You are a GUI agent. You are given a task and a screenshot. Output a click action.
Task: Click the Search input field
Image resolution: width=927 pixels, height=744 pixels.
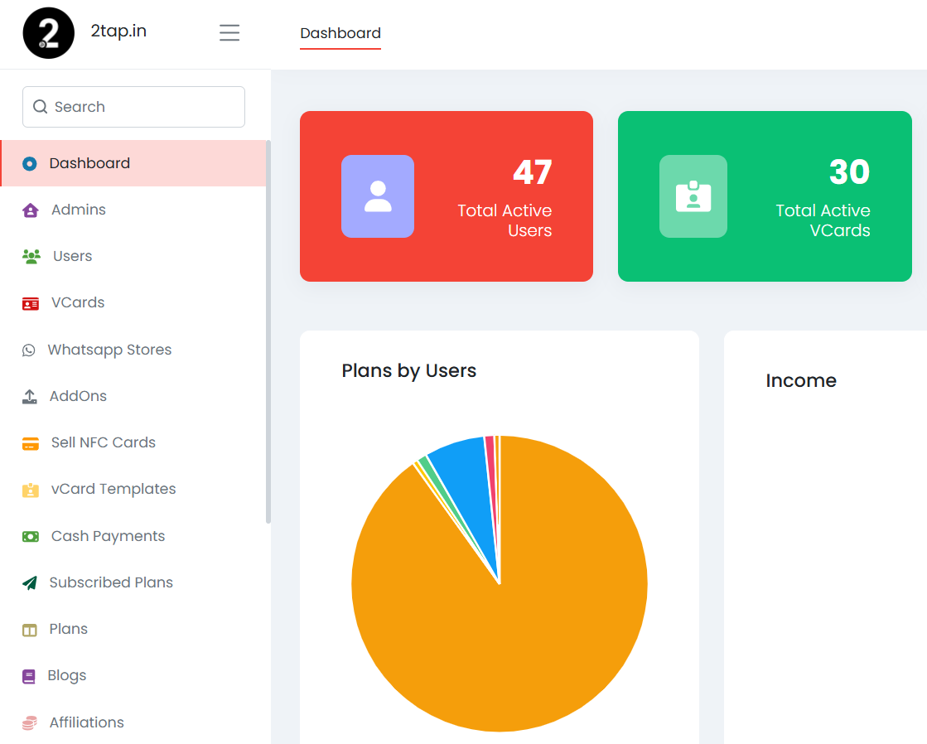134,107
